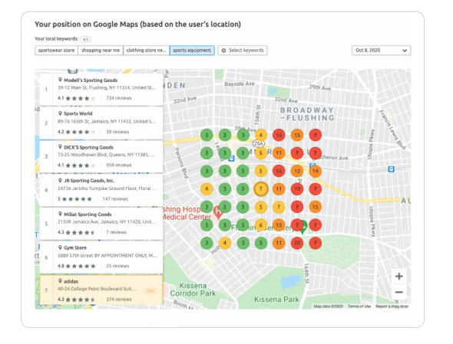The width and height of the screenshot is (453, 344).
Task: Click the gear icon in Select keywords
Action: coord(223,50)
